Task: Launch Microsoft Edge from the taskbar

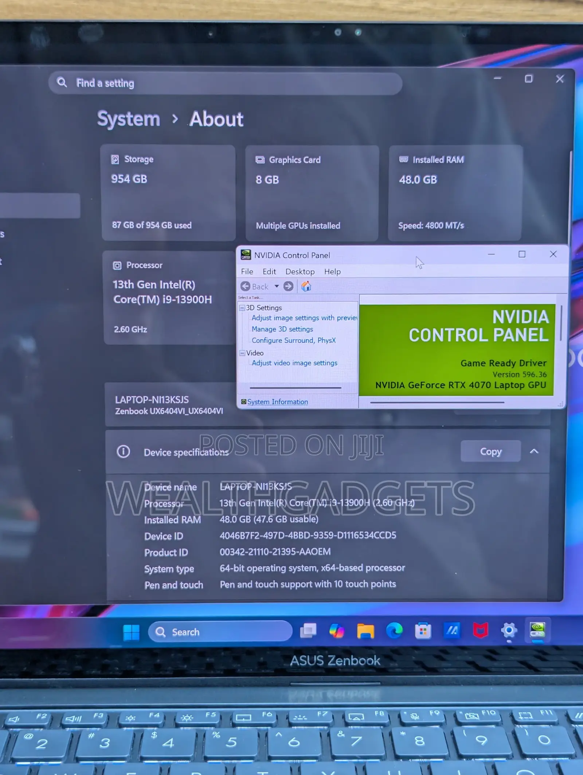Action: coord(394,630)
